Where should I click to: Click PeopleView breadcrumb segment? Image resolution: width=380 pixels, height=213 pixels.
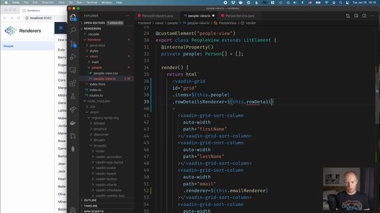227,23
